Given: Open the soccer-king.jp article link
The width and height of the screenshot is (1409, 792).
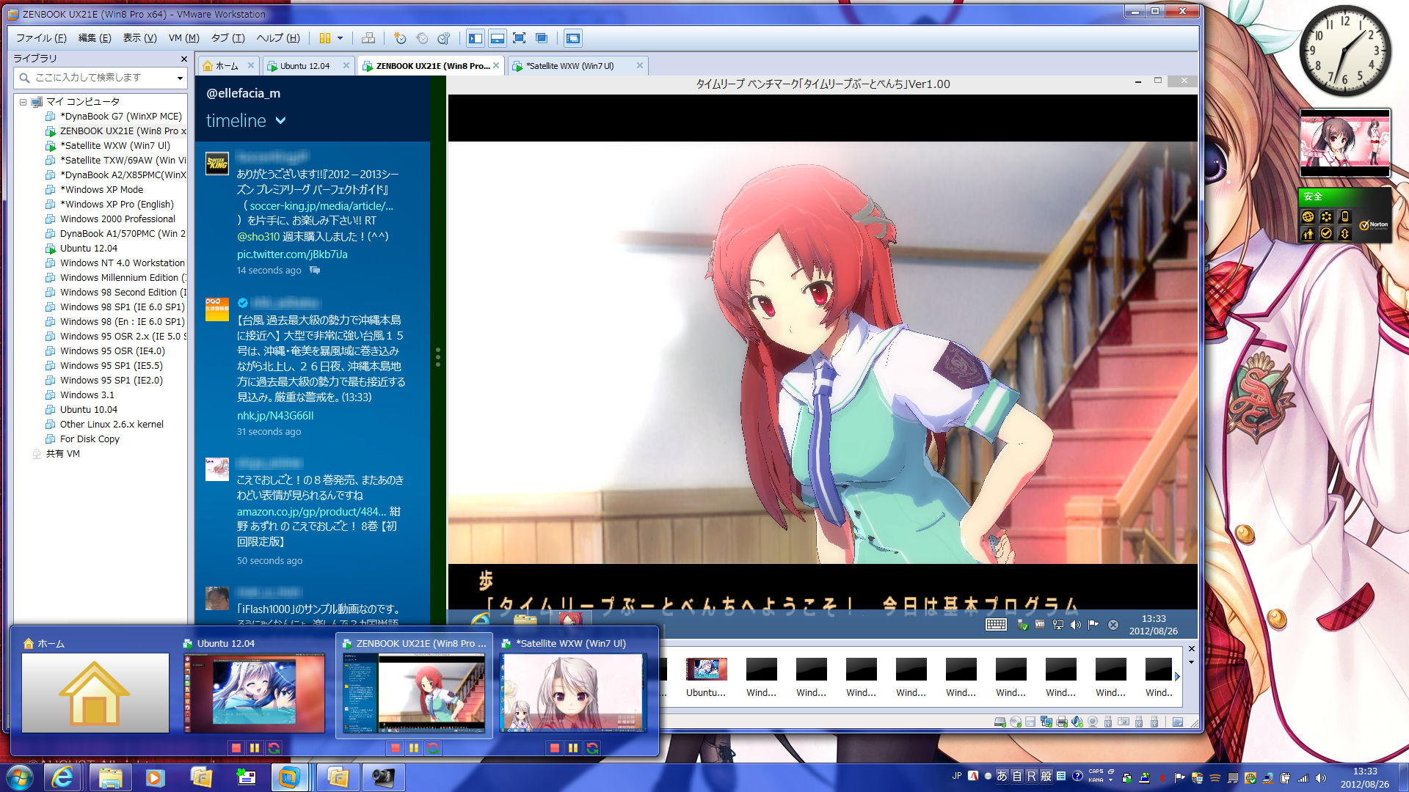Looking at the screenshot, I should (321, 205).
